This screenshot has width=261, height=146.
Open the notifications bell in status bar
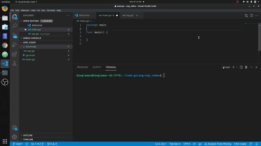257,144
